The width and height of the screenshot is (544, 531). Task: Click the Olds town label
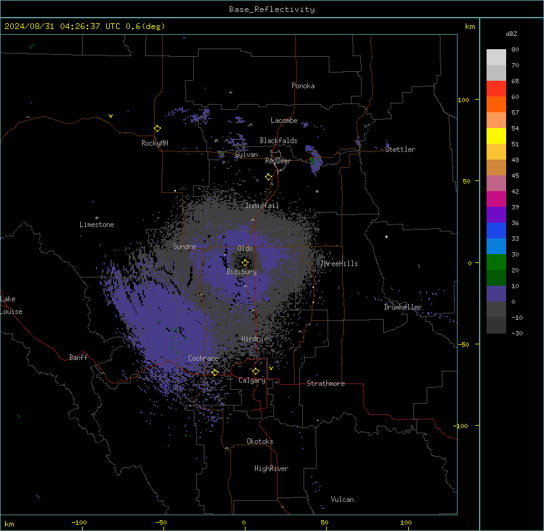(x=245, y=248)
